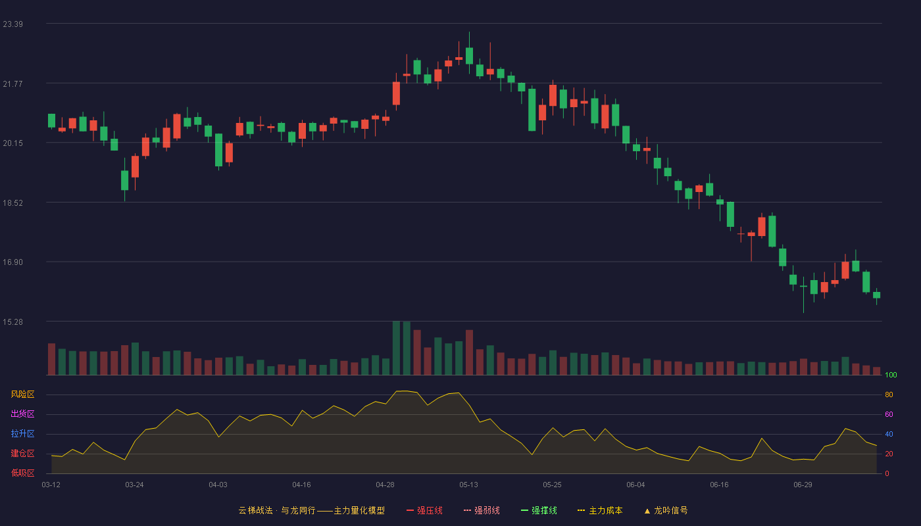Select the 建仓区 zone label
Image resolution: width=921 pixels, height=526 pixels.
[x=22, y=454]
